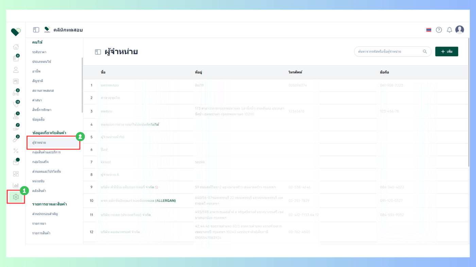
Task: Switch language via Thai flag icon
Action: pyautogui.click(x=428, y=30)
